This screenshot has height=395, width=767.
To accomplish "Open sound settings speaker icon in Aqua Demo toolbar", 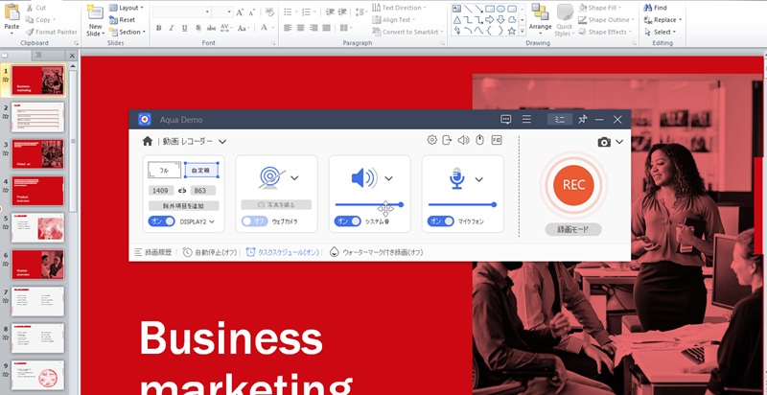I will 463,140.
